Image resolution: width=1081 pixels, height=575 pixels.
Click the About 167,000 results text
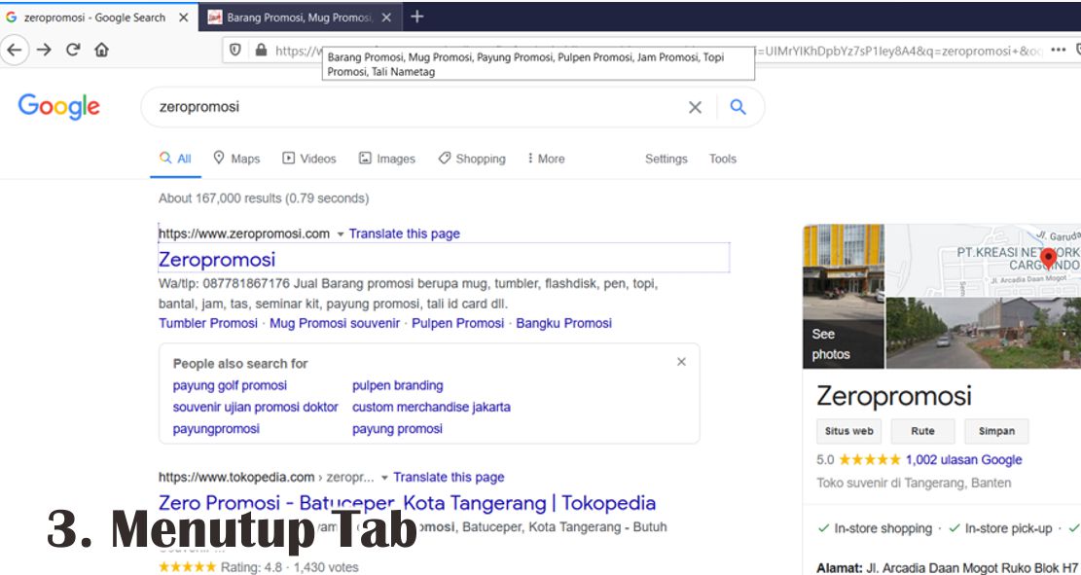click(x=264, y=198)
